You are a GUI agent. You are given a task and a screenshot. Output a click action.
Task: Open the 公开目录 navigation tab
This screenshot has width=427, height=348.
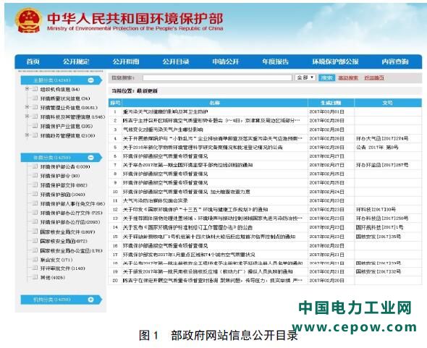pos(176,61)
